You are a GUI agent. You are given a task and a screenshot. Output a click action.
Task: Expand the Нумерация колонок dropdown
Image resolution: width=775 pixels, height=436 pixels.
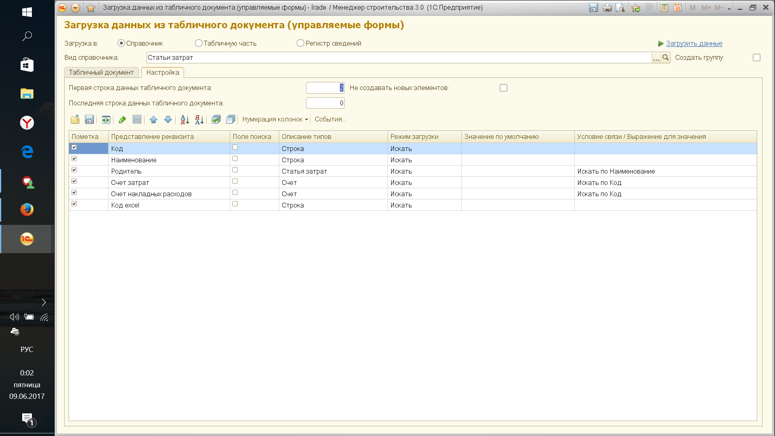275,119
